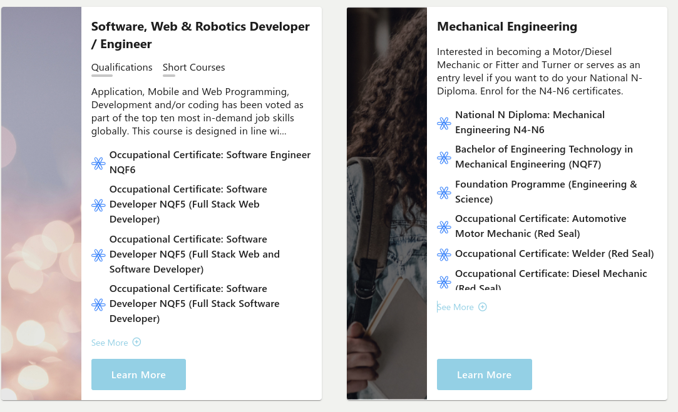
Task: Click the student with backpack image
Action: tap(386, 203)
